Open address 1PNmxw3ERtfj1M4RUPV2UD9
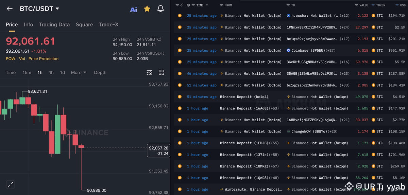The image size is (408, 195). click(312, 27)
